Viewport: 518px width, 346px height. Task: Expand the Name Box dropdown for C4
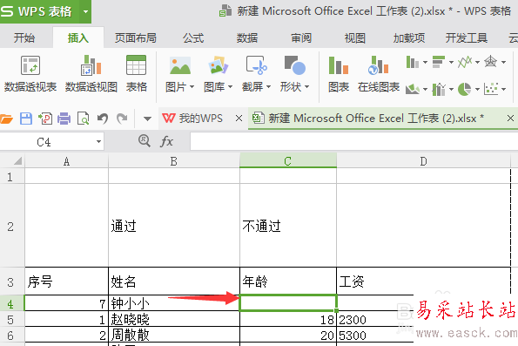tap(98, 142)
